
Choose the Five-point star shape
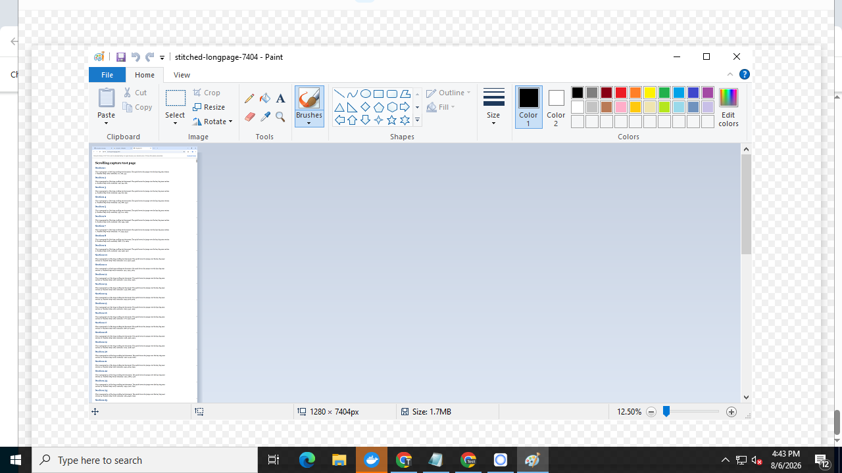tap(392, 120)
